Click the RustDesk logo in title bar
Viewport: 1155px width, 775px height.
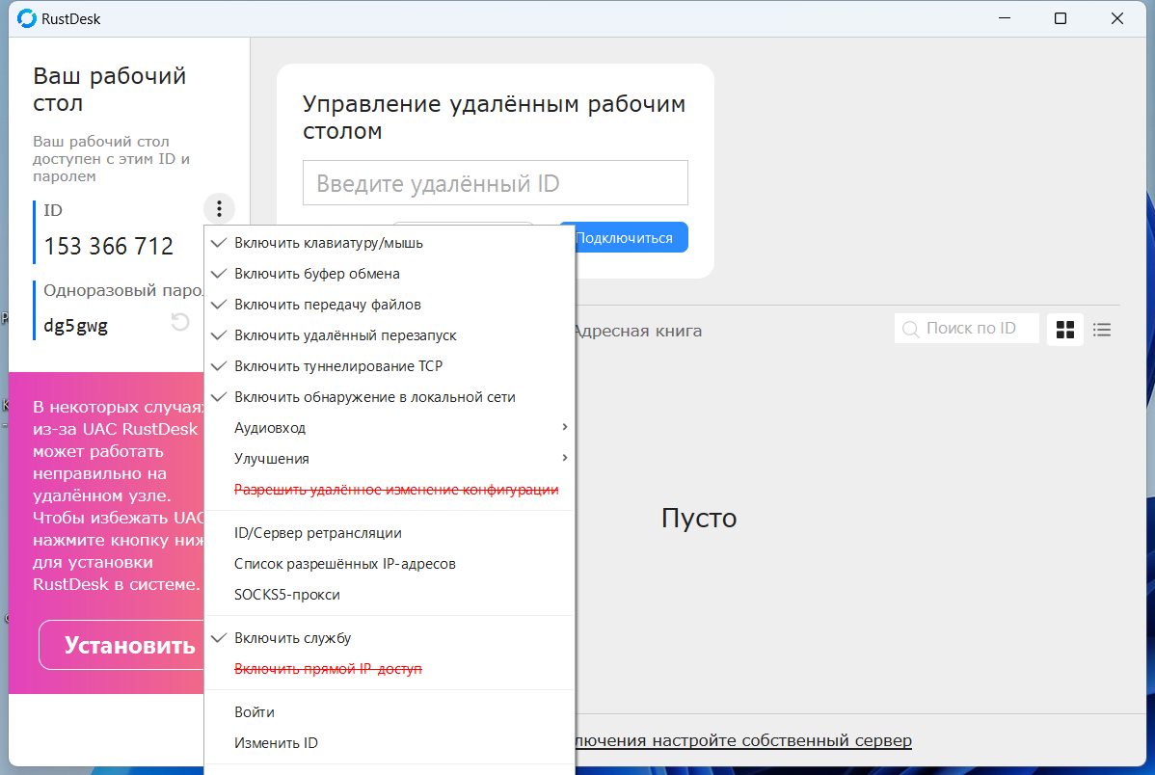click(x=27, y=18)
